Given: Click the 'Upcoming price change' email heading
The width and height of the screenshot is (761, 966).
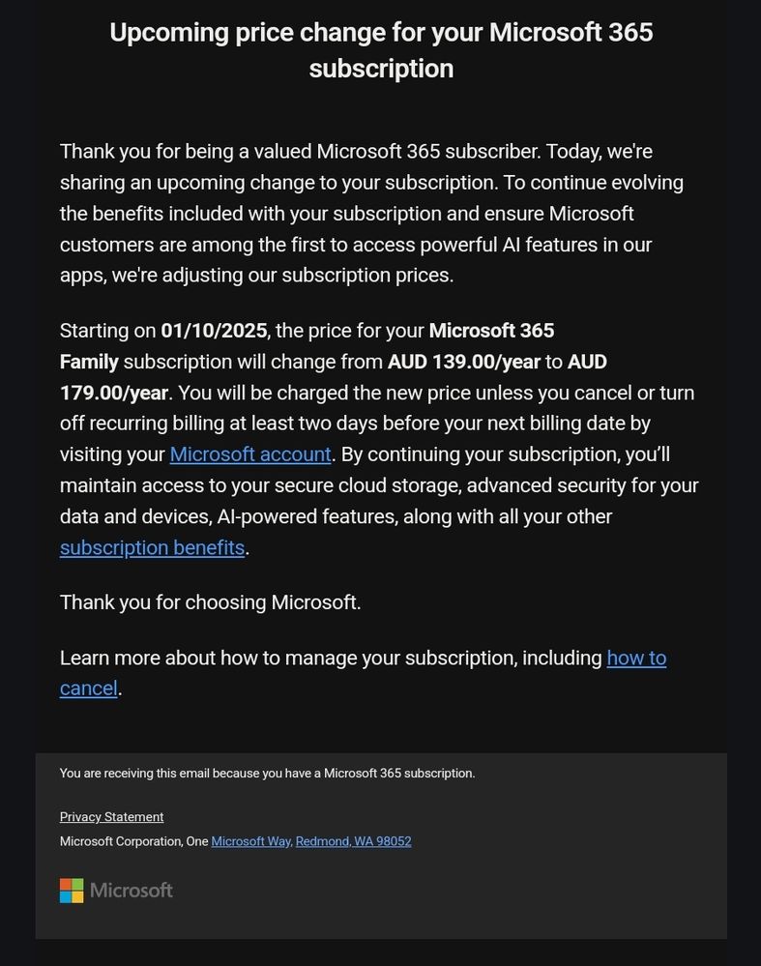Looking at the screenshot, I should coord(381,50).
